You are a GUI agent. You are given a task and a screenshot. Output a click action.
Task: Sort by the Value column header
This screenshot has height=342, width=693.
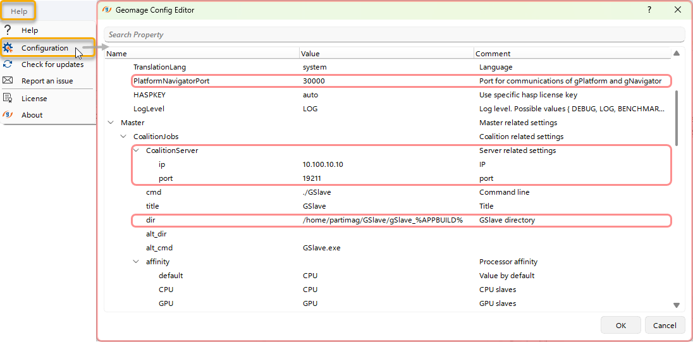pyautogui.click(x=386, y=54)
